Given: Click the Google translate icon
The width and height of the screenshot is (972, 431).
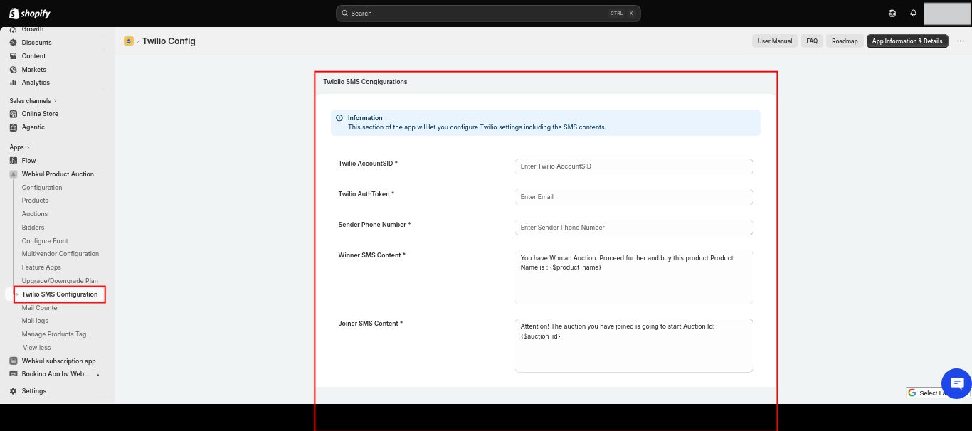Looking at the screenshot, I should click(x=912, y=393).
